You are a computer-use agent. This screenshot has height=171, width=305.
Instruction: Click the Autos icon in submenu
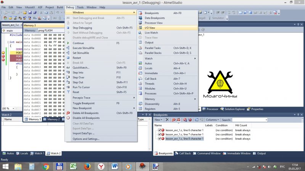(140, 63)
